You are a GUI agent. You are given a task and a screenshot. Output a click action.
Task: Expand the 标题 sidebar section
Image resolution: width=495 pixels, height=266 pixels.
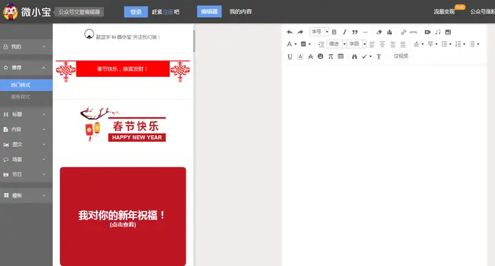[26, 114]
